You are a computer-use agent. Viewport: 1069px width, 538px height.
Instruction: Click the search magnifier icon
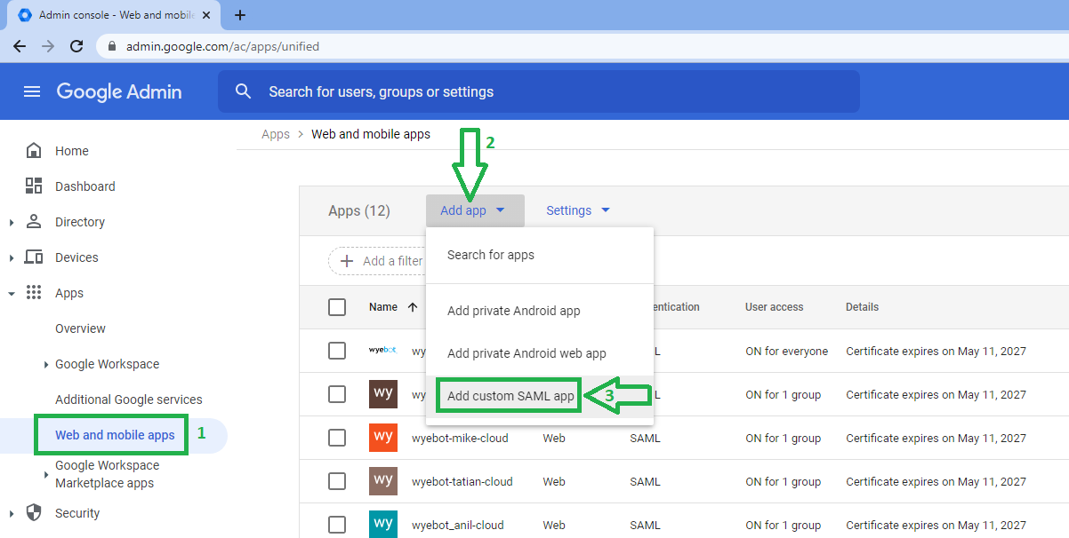(x=243, y=91)
